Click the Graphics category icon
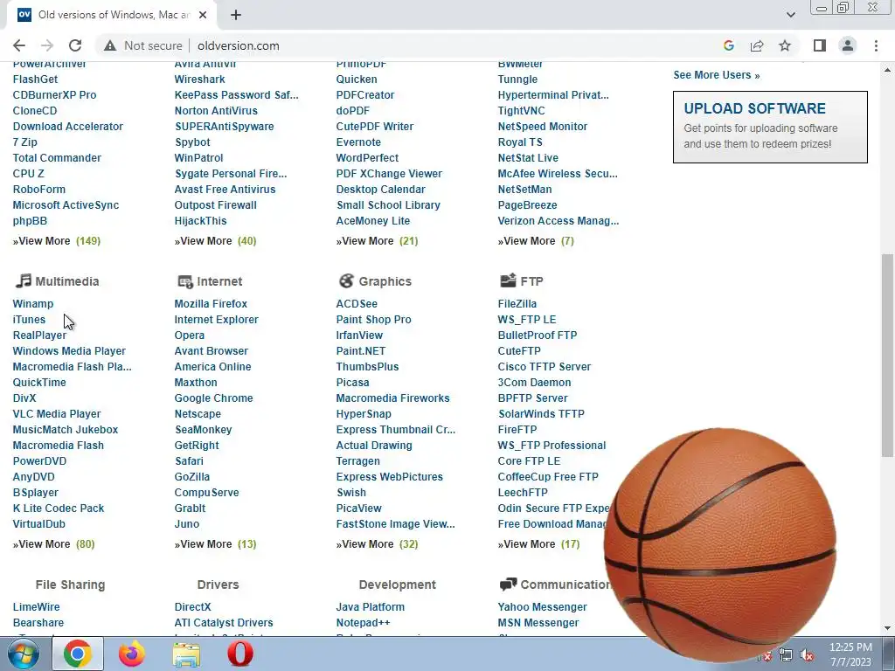Screen dimensions: 895x671 click(346, 280)
